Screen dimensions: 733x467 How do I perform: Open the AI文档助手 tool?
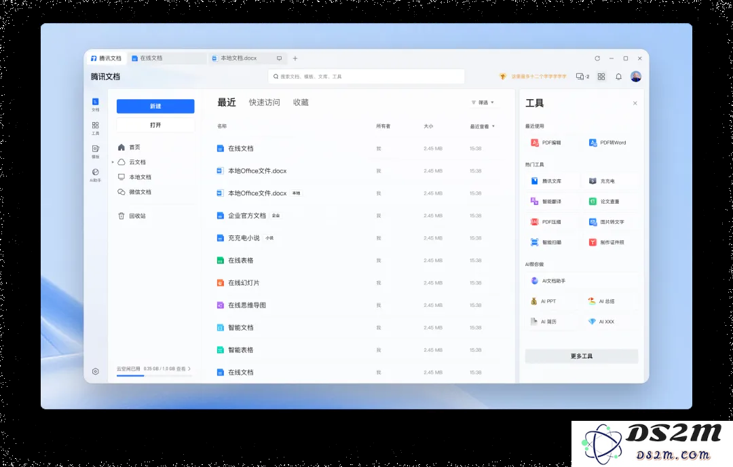582,281
